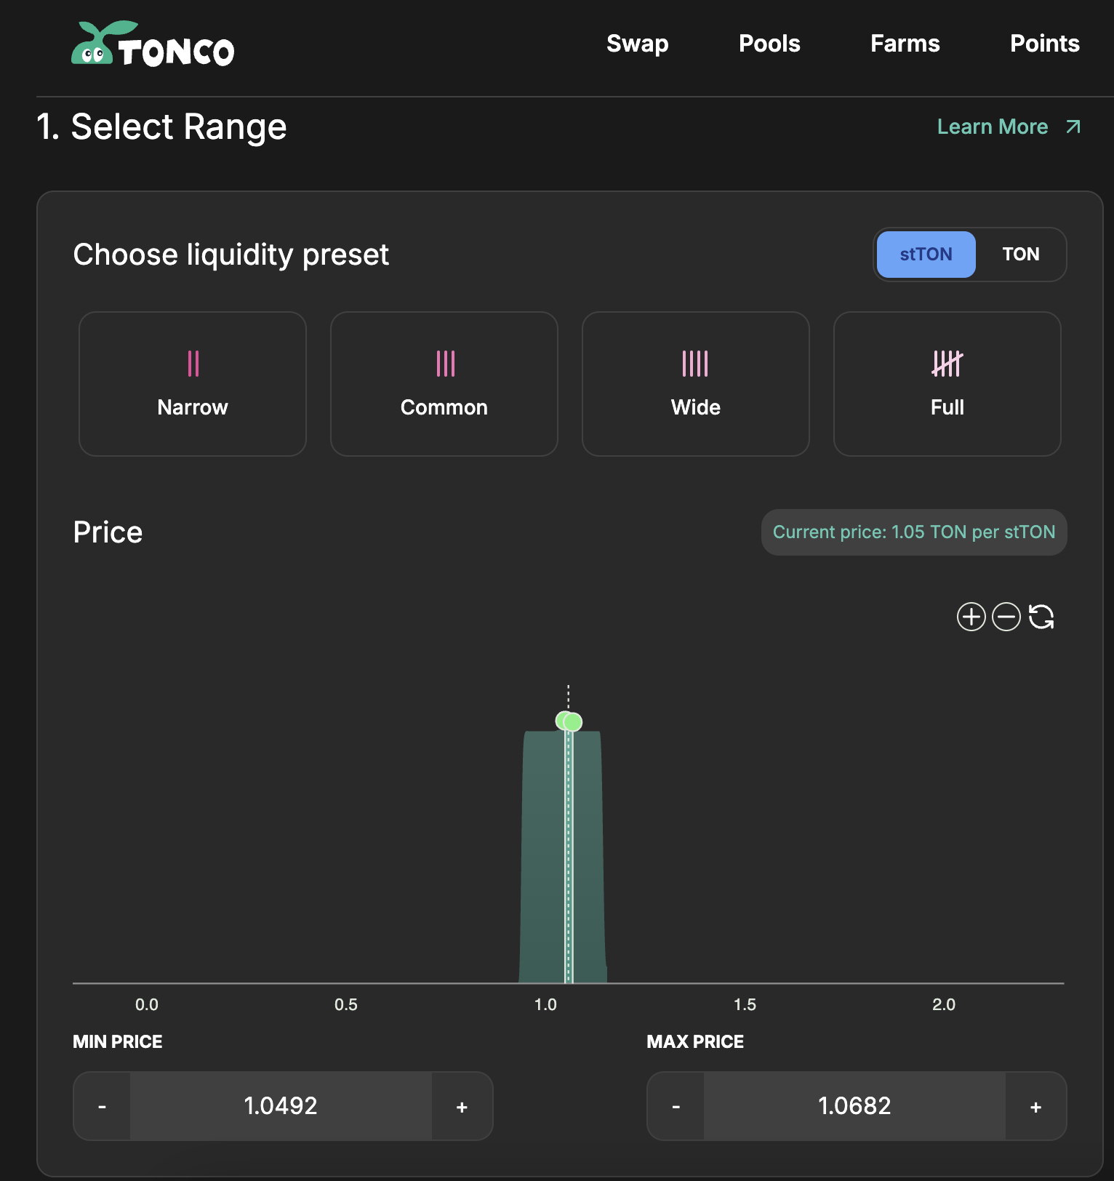
Task: Click the Narrow preset two-bar icon
Action: [193, 364]
